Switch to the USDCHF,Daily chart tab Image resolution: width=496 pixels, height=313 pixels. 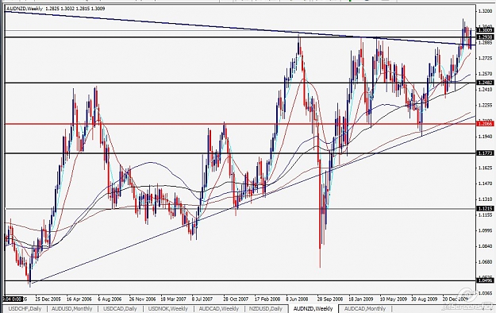pyautogui.click(x=25, y=308)
